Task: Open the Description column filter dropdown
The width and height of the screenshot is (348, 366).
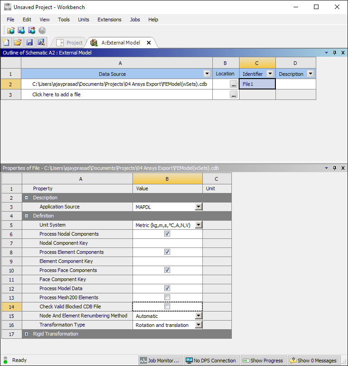Action: click(310, 74)
